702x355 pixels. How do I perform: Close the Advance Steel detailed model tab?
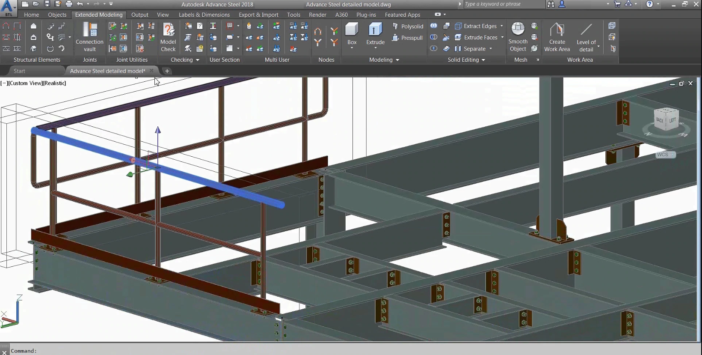(x=151, y=71)
